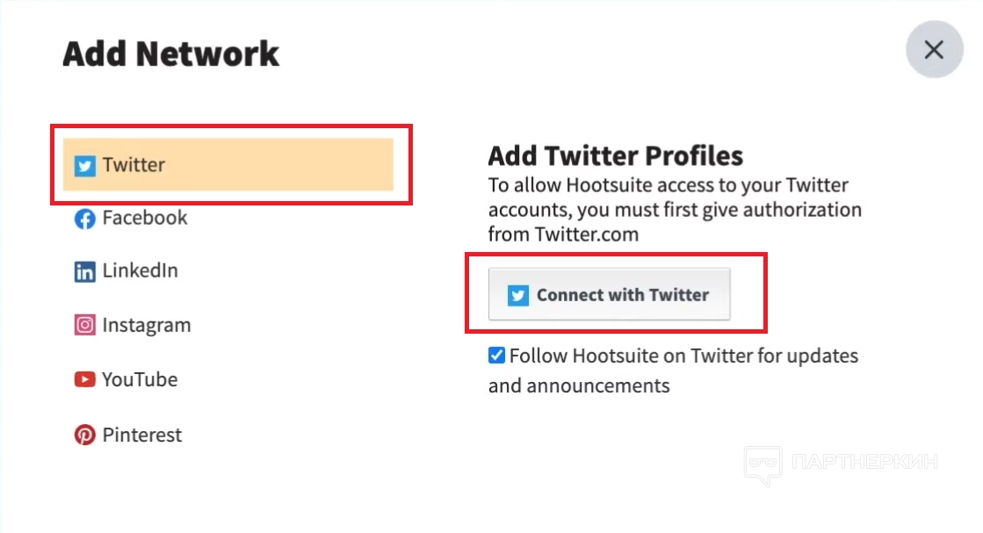Click the LinkedIn logo icon
Screen dimensions: 983x533
[x=84, y=272]
